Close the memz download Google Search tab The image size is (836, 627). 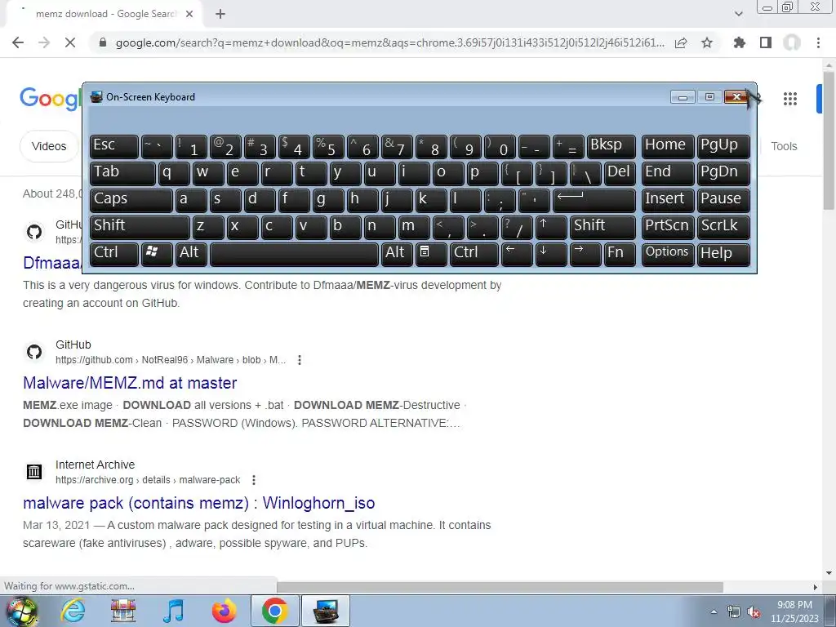189,14
